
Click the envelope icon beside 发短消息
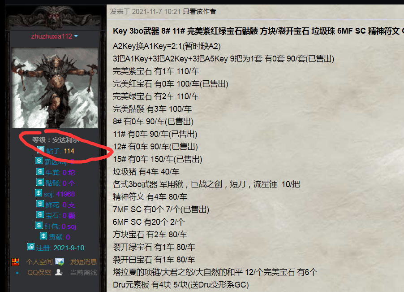[60, 261]
